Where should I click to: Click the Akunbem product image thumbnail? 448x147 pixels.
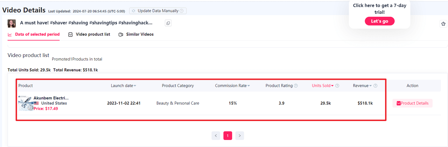pos(26,103)
